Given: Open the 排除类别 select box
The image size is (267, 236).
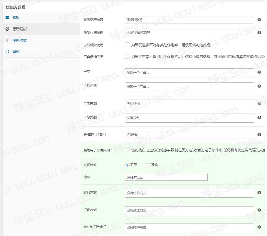Looking at the screenshot, I should [x=189, y=118].
